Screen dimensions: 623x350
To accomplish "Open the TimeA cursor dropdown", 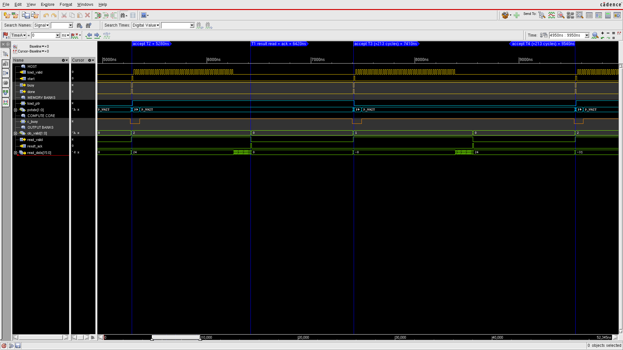I will [x=18, y=35].
